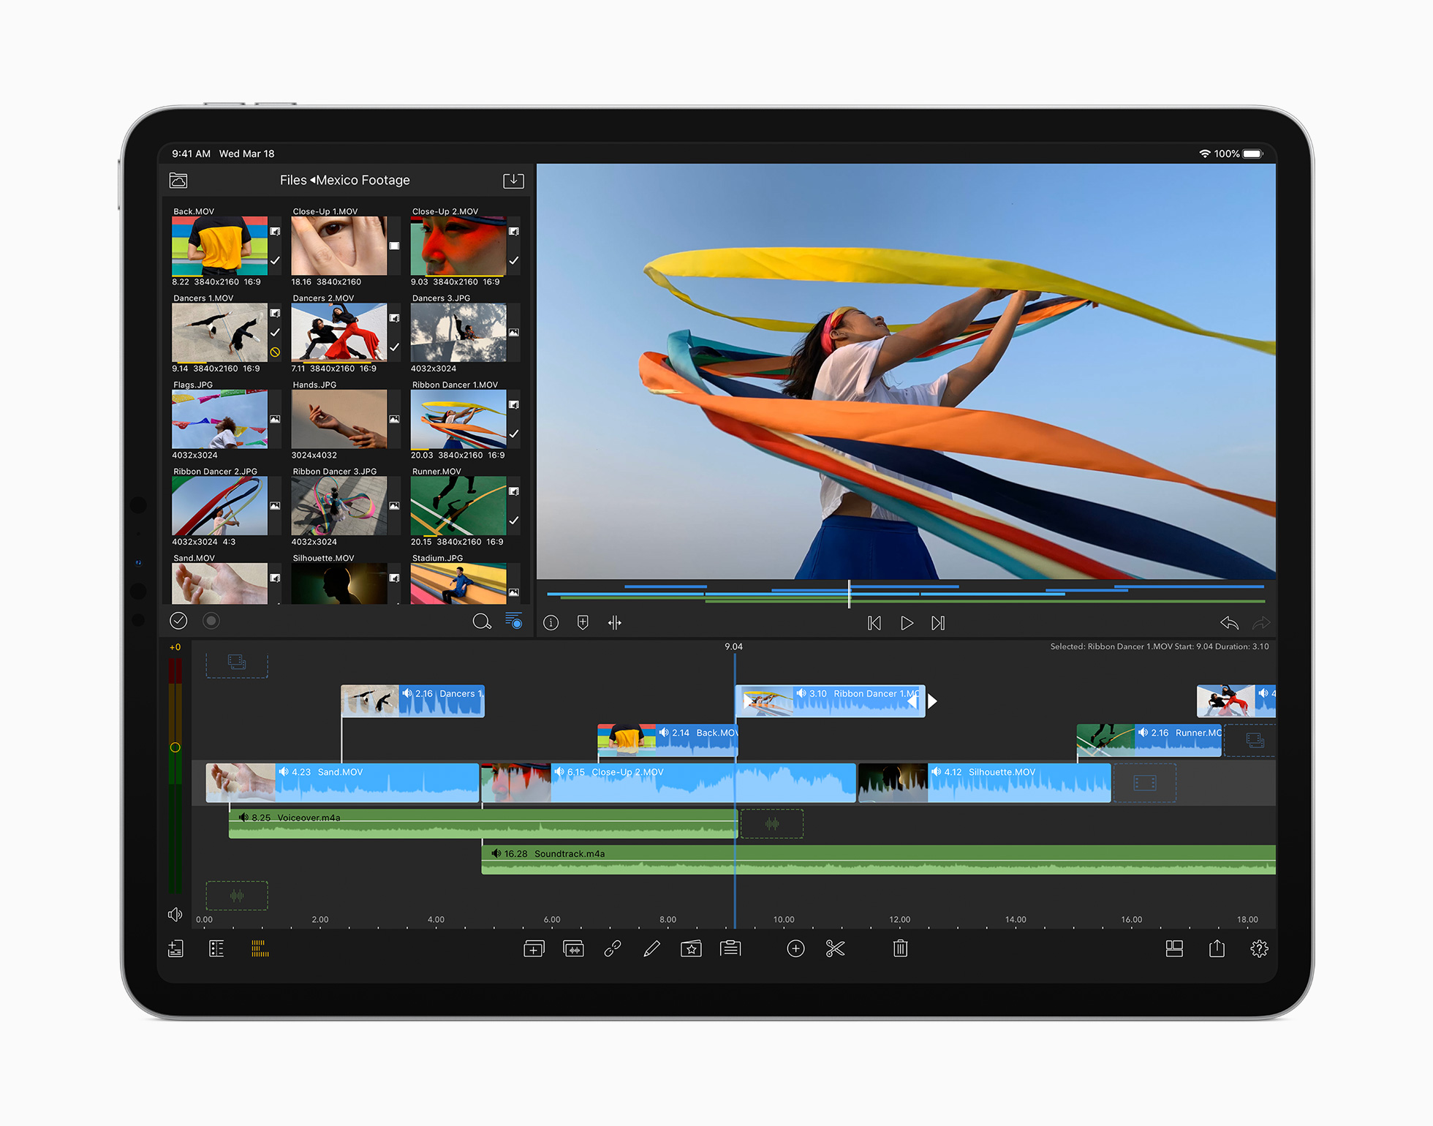Select Ribbon Dancer 1.MOV thumbnail
The width and height of the screenshot is (1433, 1126).
click(458, 419)
